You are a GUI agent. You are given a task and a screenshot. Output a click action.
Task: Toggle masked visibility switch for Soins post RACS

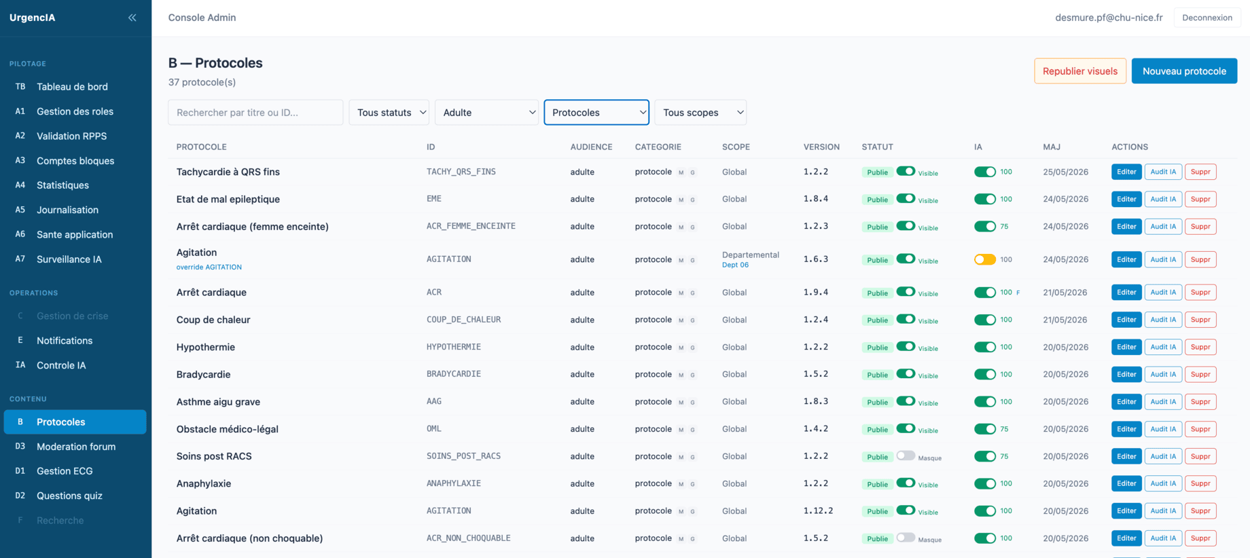click(906, 456)
